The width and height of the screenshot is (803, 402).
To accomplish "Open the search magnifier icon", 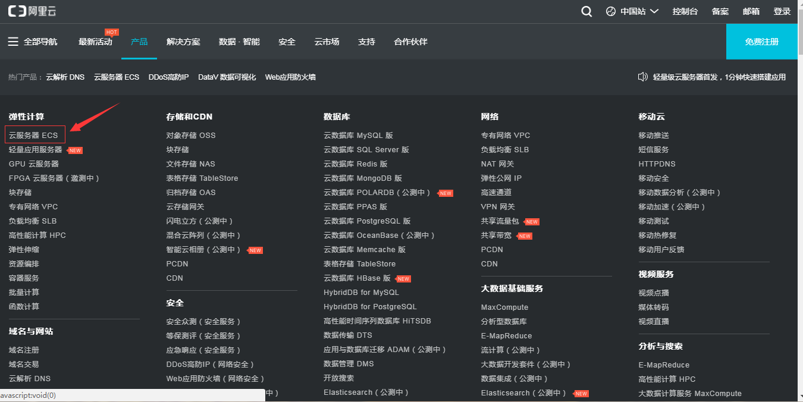I will pyautogui.click(x=586, y=11).
